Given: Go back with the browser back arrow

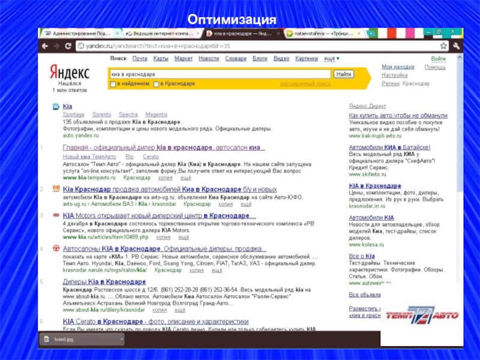Looking at the screenshot, I should click(45, 46).
